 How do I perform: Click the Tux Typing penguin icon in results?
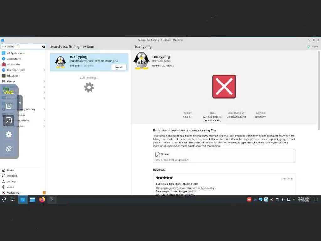pyautogui.click(x=61, y=62)
